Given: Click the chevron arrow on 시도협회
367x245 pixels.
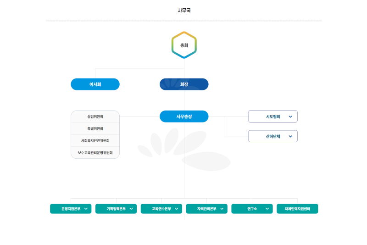Looking at the screenshot, I should 290,117.
